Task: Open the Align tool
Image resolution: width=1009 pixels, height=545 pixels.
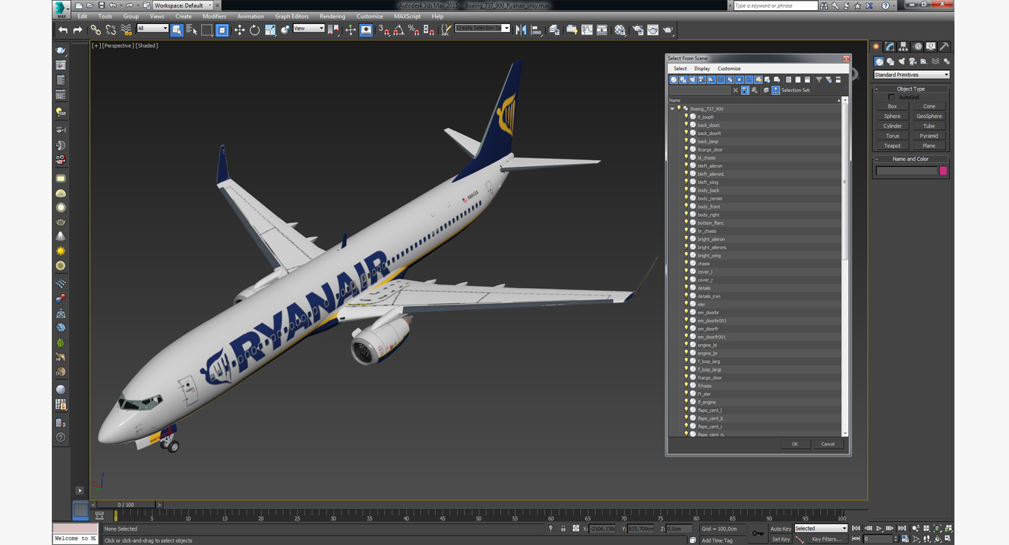Action: click(x=537, y=30)
